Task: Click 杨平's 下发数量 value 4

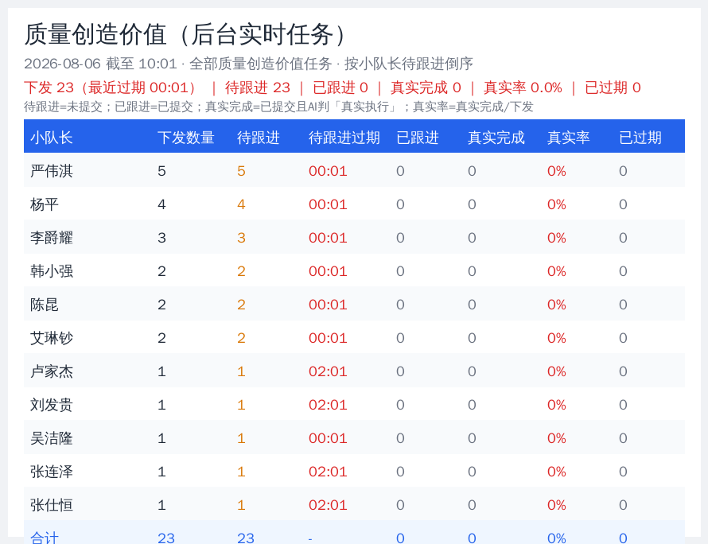Action: tap(161, 204)
